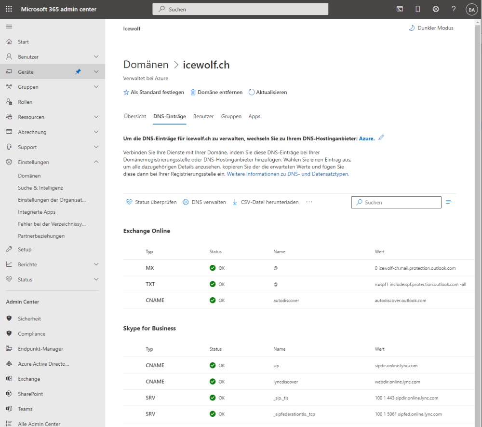
Task: Focus the DNS records Suchen field
Action: pos(396,203)
